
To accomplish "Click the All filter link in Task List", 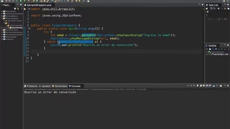I will 219,19.
